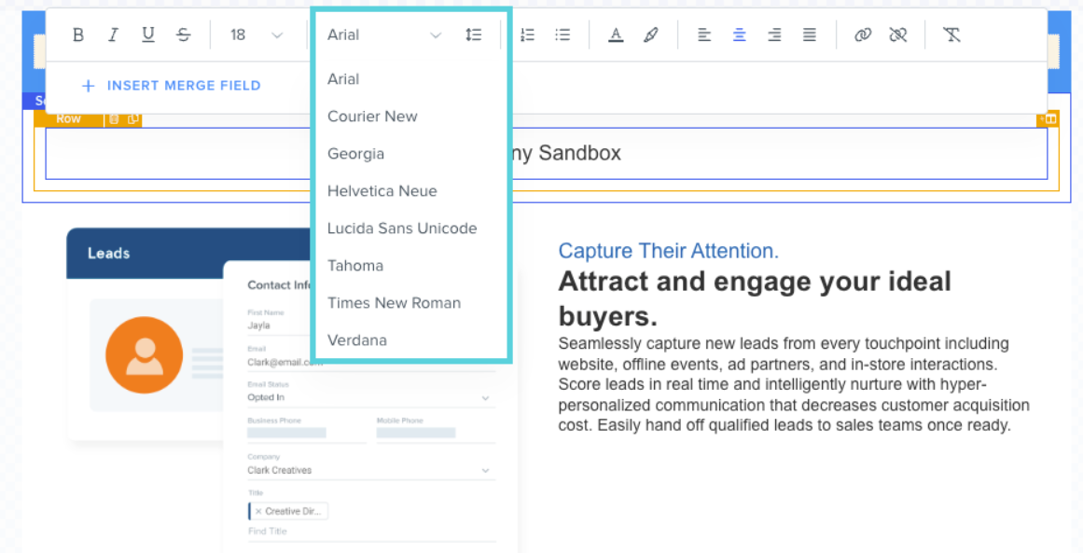Align text right
The height and width of the screenshot is (553, 1083).
[774, 35]
